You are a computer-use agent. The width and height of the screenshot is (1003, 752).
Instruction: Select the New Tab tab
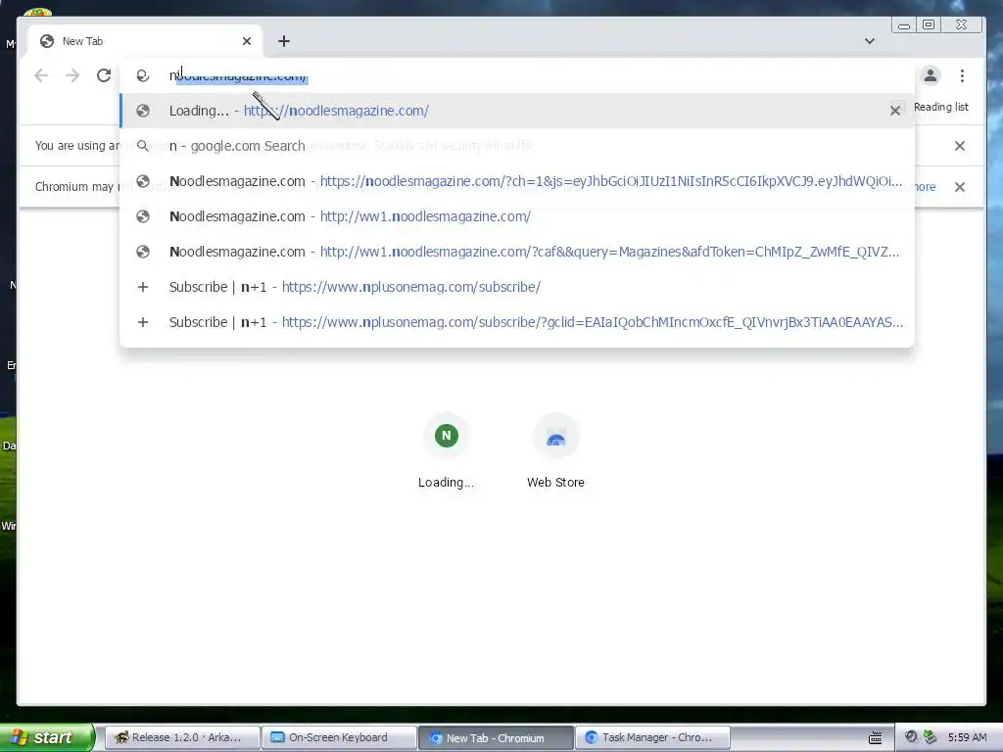tap(145, 41)
